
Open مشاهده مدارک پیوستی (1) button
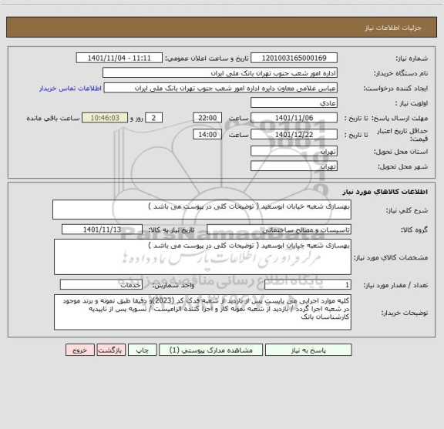click(210, 350)
